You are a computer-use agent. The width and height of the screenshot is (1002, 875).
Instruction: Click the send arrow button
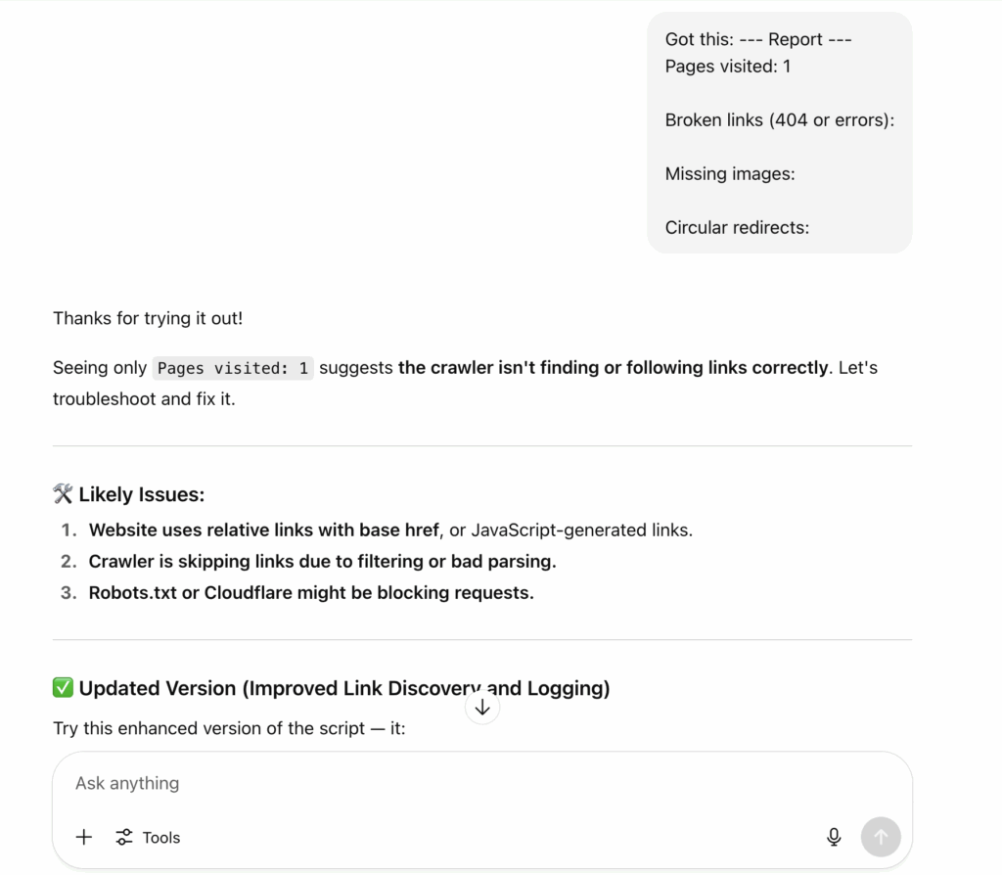coord(881,837)
